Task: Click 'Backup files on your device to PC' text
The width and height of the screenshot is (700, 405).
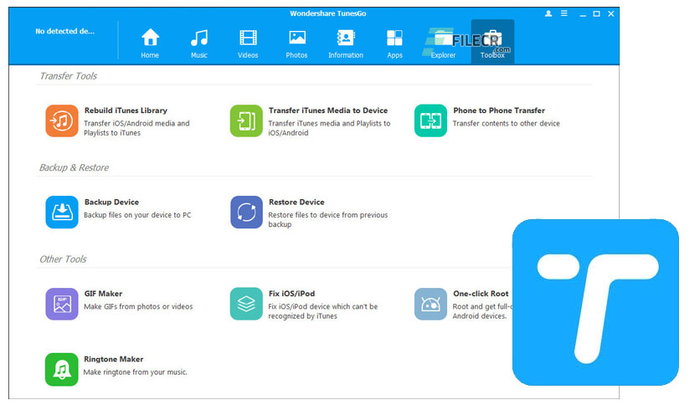Action: pyautogui.click(x=137, y=215)
